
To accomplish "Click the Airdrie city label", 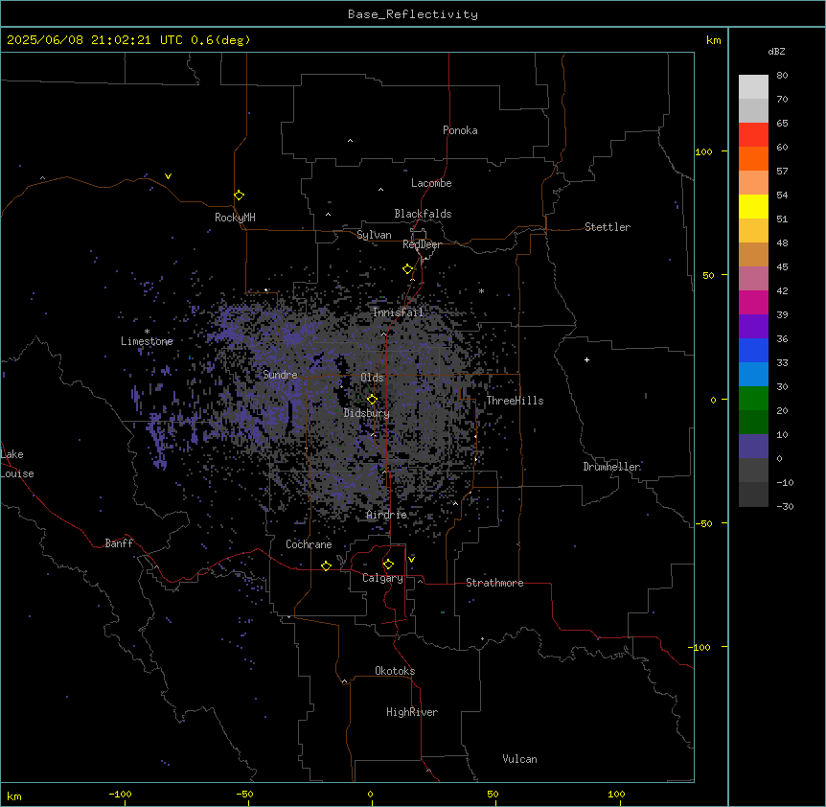I will pos(387,515).
